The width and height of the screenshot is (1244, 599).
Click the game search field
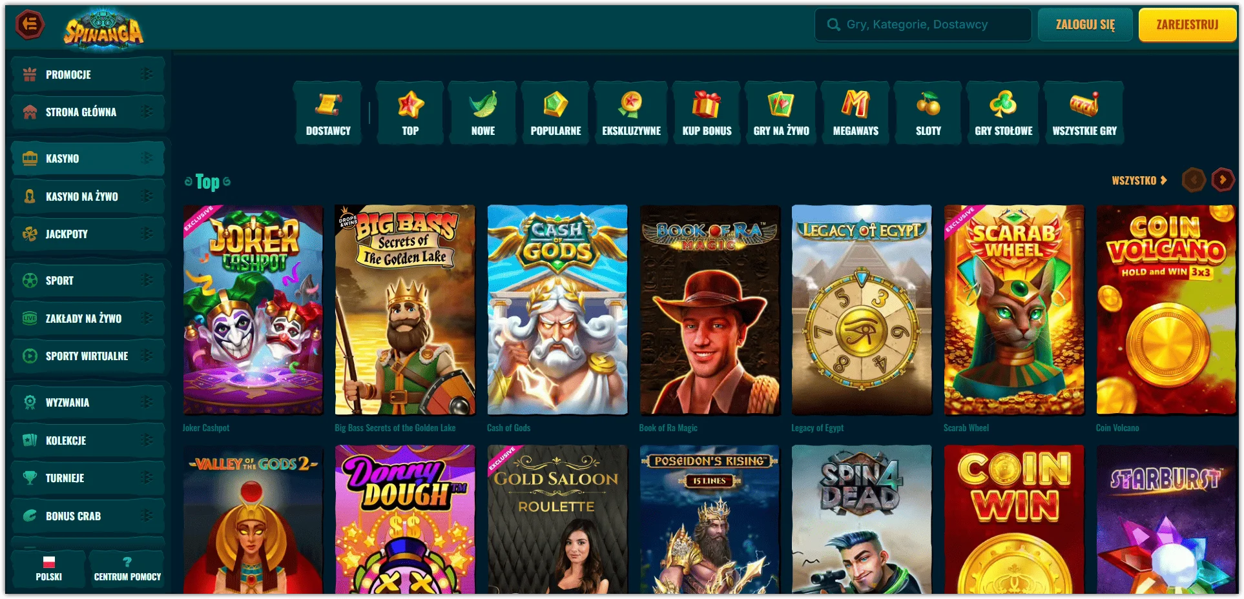click(x=922, y=25)
